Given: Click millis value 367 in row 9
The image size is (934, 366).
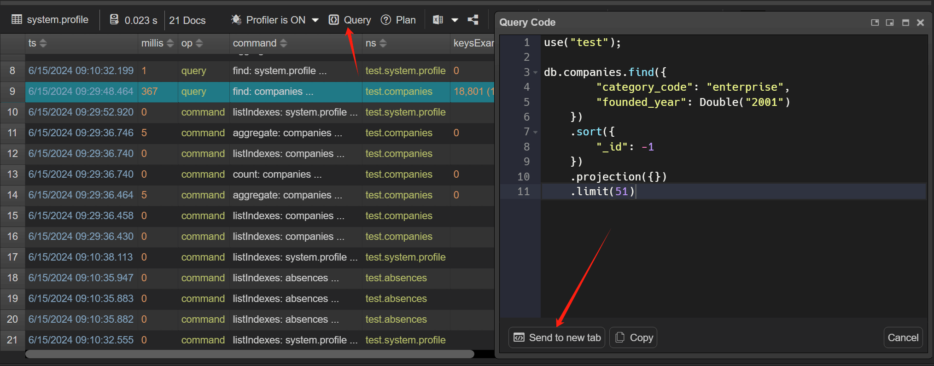Looking at the screenshot, I should 149,91.
